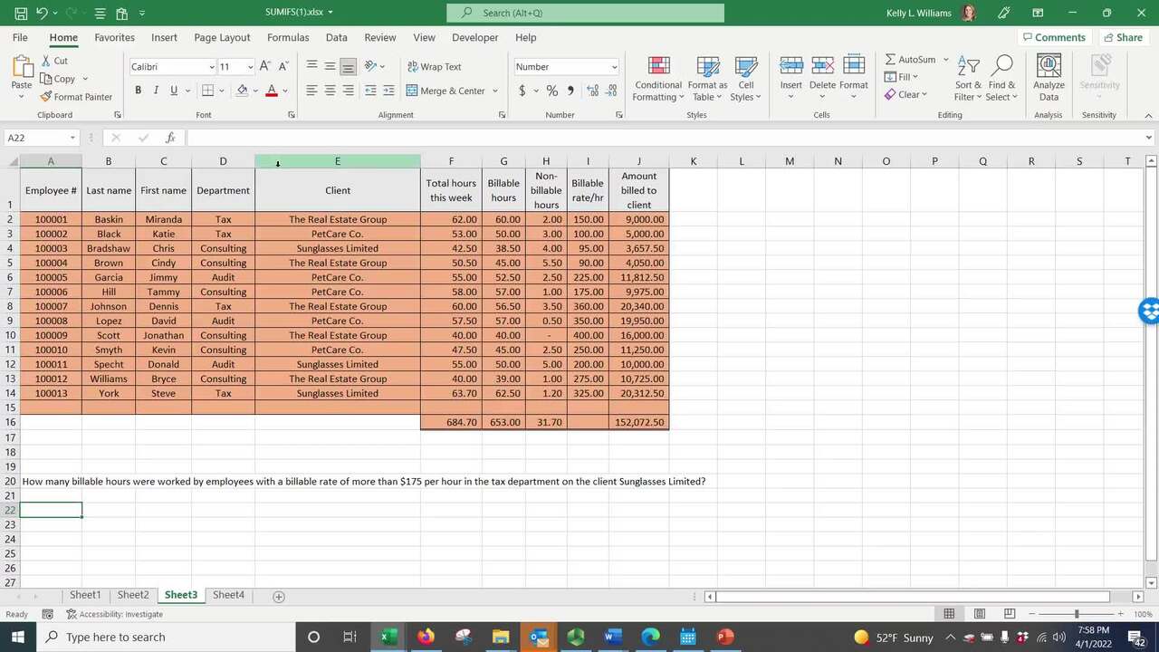Expand the AutoSum dropdown arrow
Screen dimensions: 1159x652
coord(946,60)
